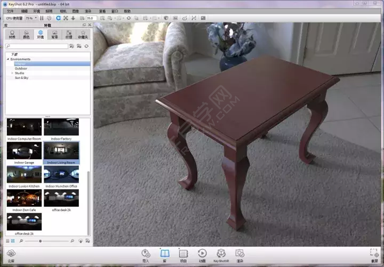
Task: Click the Cloud library (云库) icon
Action: point(11,254)
